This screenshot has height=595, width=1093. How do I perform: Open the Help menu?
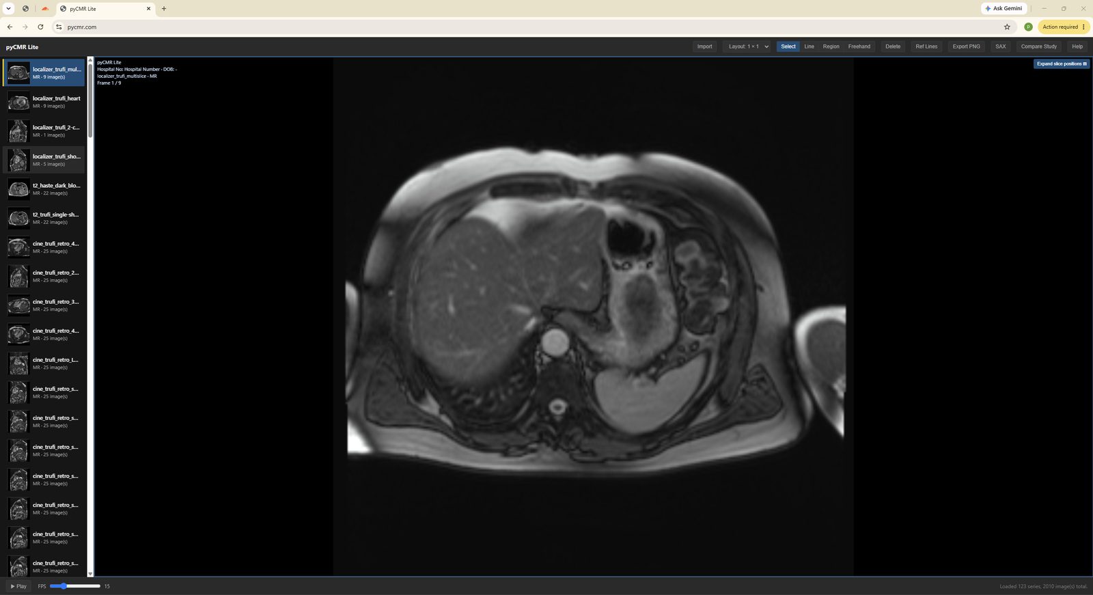pos(1077,46)
